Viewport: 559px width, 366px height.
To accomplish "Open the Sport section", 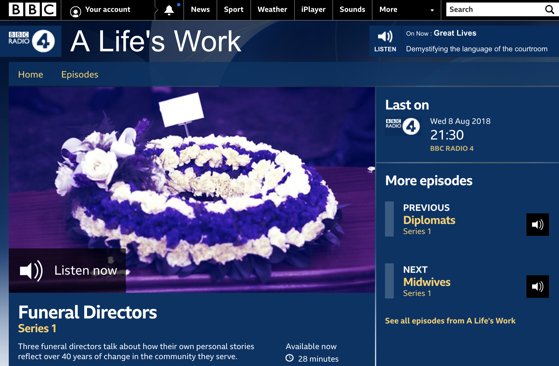I will pos(233,10).
